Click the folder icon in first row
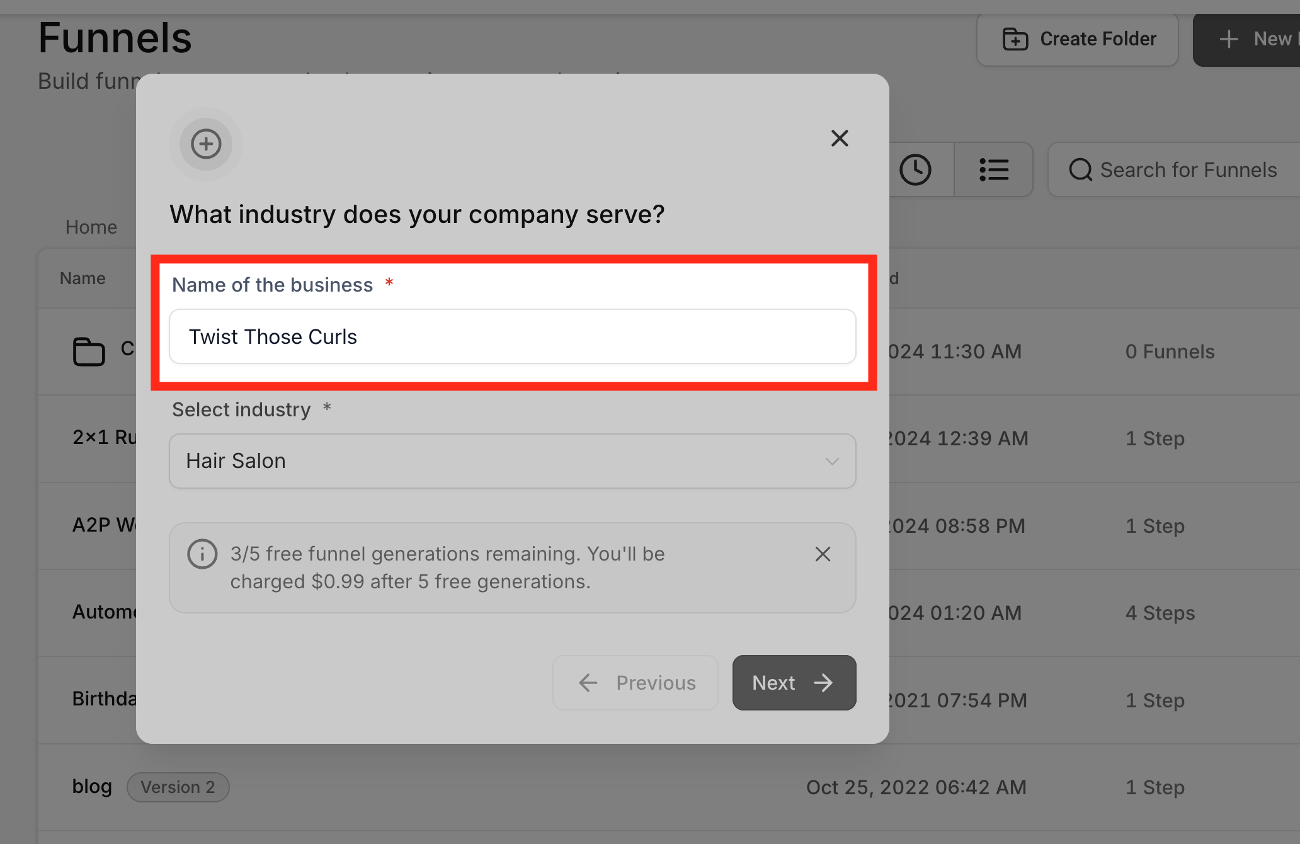Image resolution: width=1300 pixels, height=844 pixels. 89,351
